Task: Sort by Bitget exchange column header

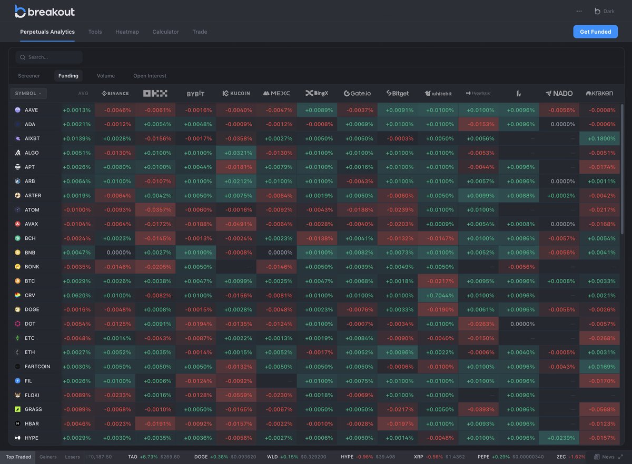Action: click(x=398, y=93)
